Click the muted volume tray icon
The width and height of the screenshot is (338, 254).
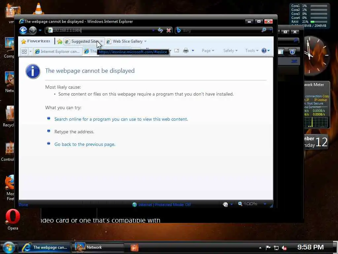pos(284,248)
